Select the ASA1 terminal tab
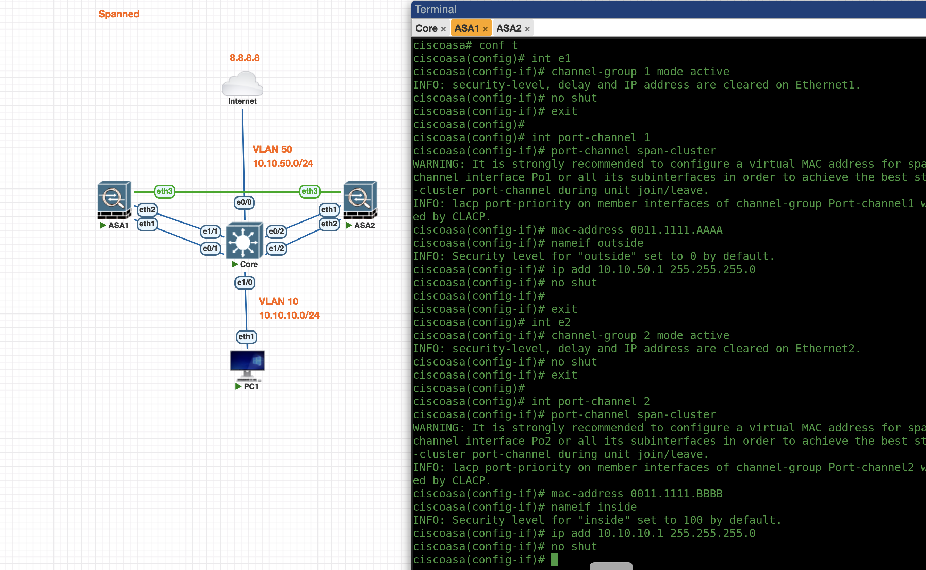 point(466,28)
